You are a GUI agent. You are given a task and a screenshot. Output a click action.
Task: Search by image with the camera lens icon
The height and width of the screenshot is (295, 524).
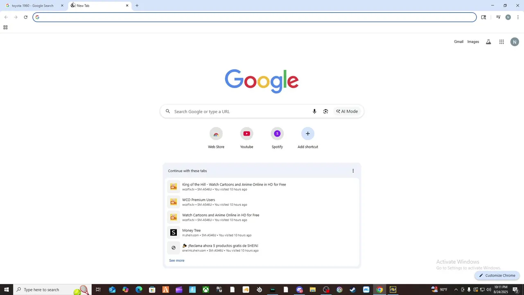point(325,111)
